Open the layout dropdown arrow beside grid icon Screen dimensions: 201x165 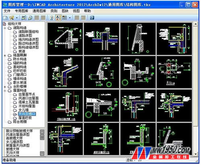point(70,18)
